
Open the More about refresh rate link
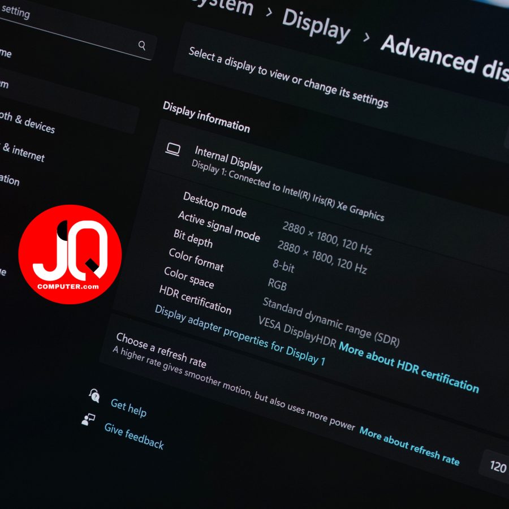pyautogui.click(x=409, y=446)
